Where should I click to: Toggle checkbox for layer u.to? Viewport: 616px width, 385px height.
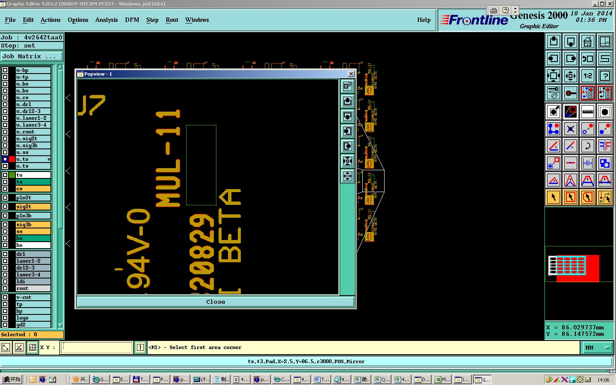[x=5, y=159]
